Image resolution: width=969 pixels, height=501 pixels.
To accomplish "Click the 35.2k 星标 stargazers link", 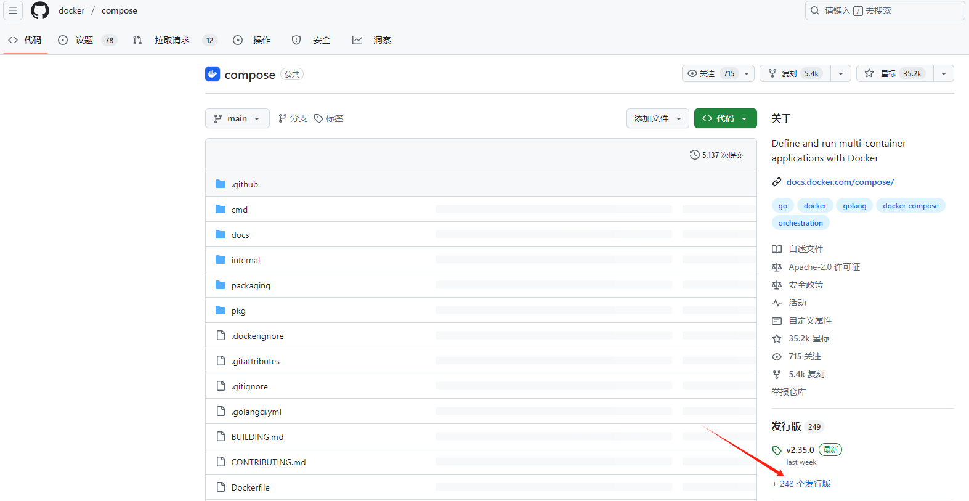I will (809, 338).
